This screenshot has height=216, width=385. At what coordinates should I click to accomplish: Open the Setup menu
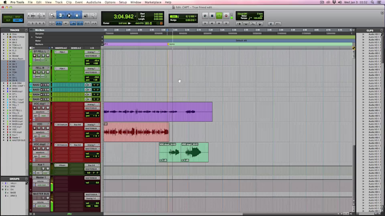123,2
